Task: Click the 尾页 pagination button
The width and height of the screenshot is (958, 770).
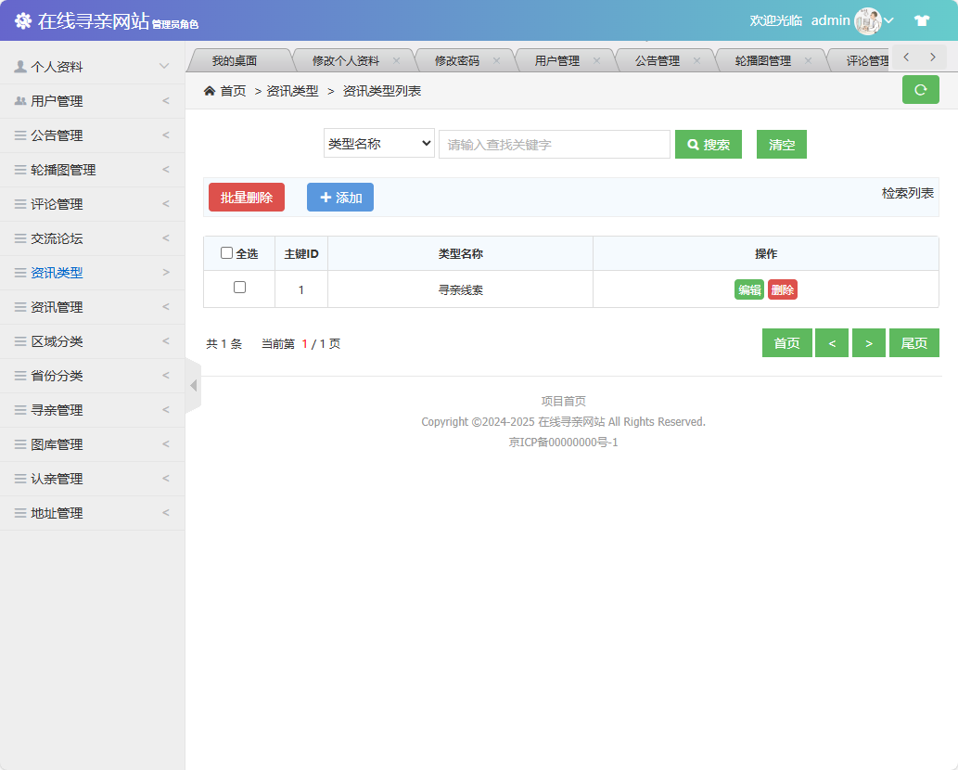Action: pyautogui.click(x=913, y=342)
